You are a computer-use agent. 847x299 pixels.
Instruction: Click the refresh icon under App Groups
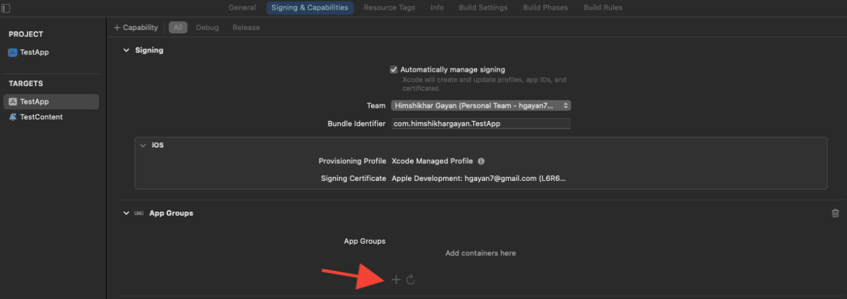click(411, 280)
